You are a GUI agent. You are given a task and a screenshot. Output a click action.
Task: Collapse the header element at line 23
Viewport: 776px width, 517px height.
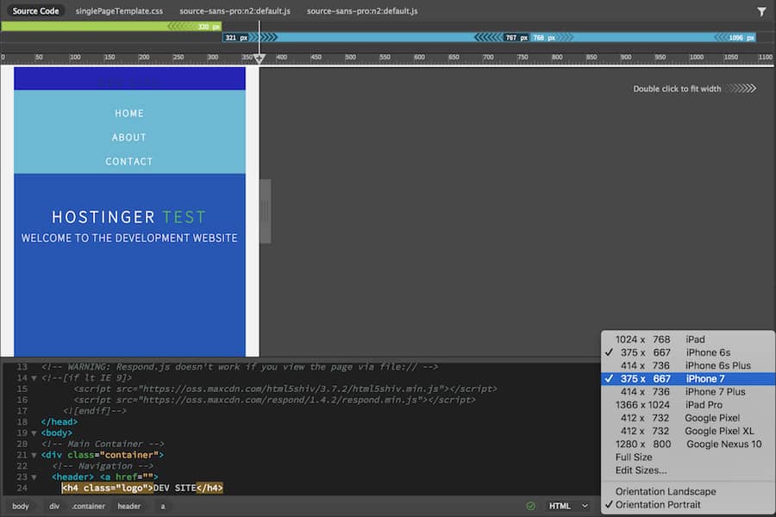(33, 477)
